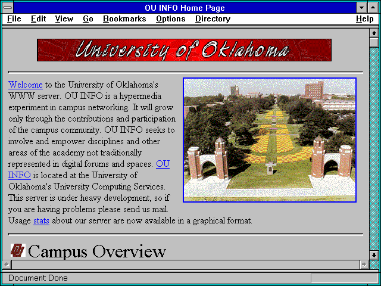381x286 pixels.
Task: Click the vertical scrollbar down arrow
Action: click(374, 255)
